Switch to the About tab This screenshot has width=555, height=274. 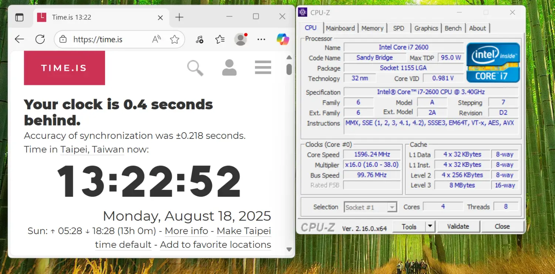tap(478, 28)
